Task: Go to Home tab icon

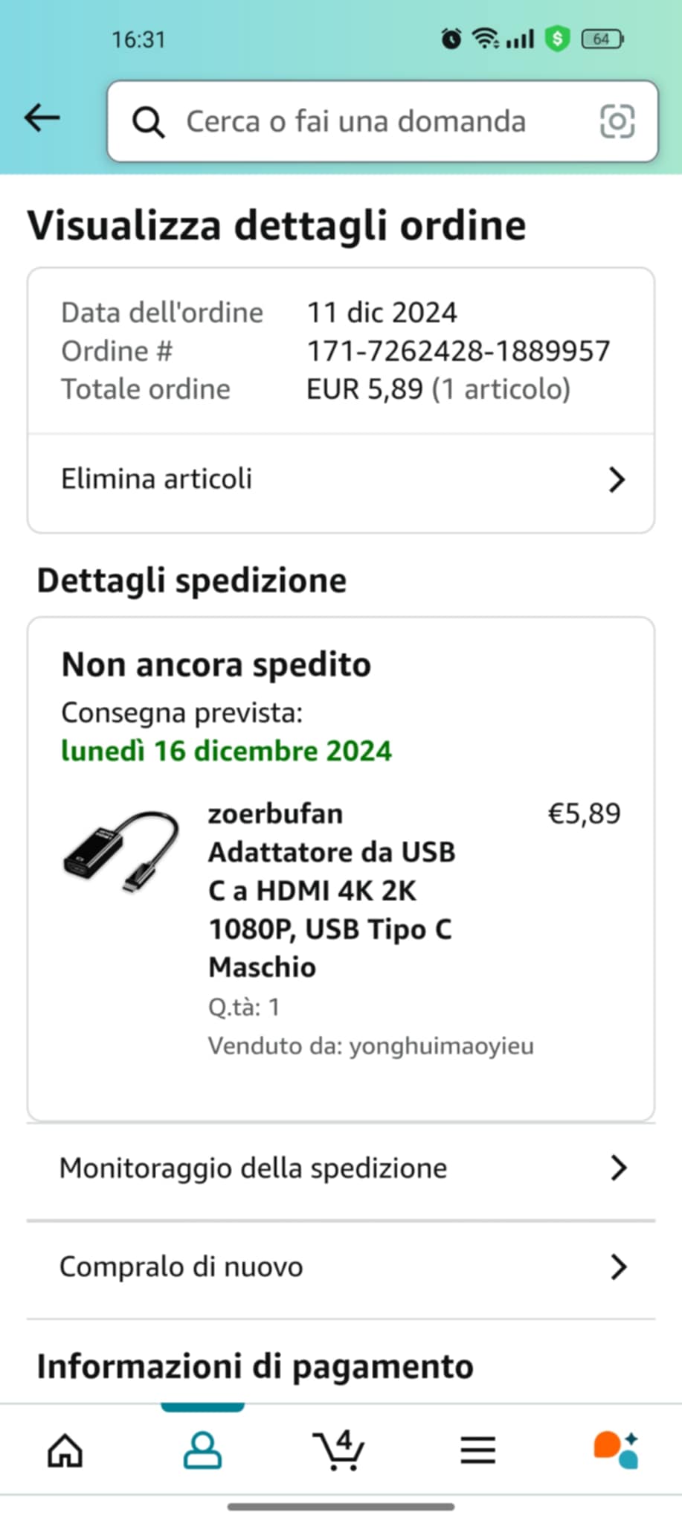Action: click(x=65, y=1450)
